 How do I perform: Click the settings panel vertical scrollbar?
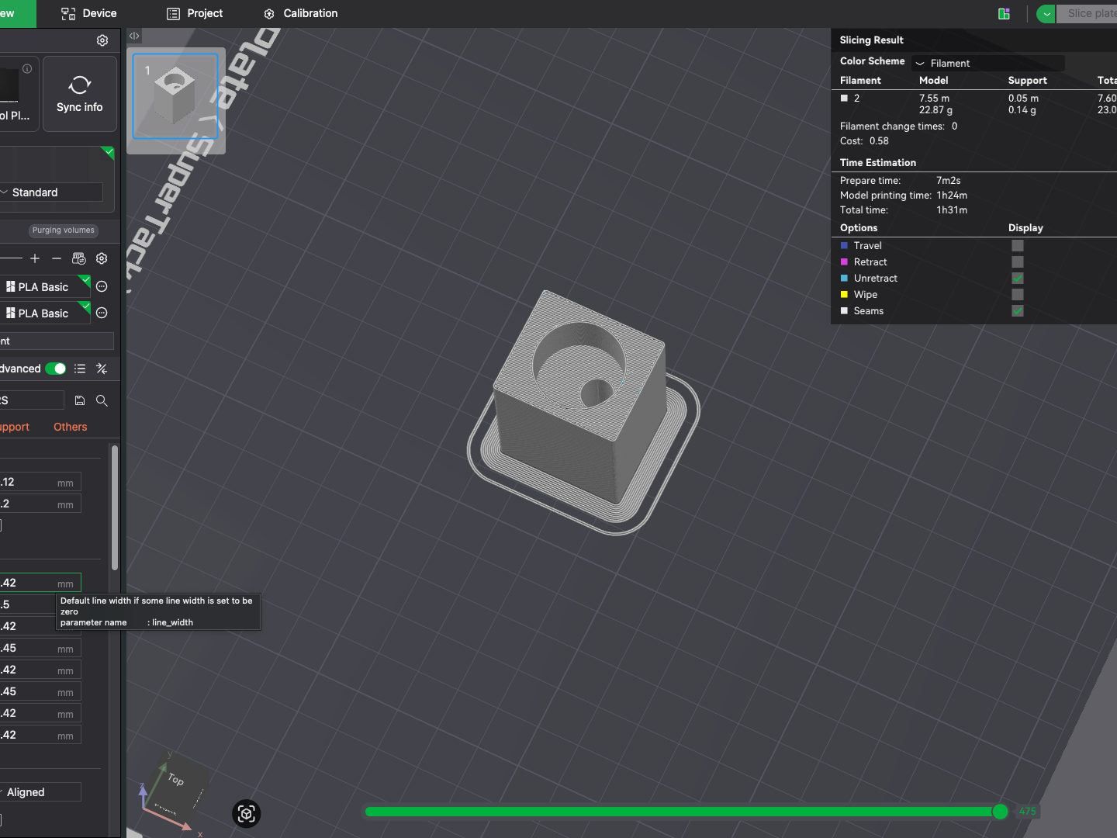[115, 507]
